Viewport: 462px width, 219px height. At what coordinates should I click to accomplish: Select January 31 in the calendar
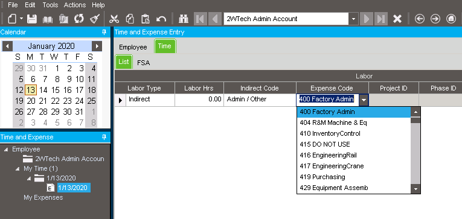[x=79, y=112]
